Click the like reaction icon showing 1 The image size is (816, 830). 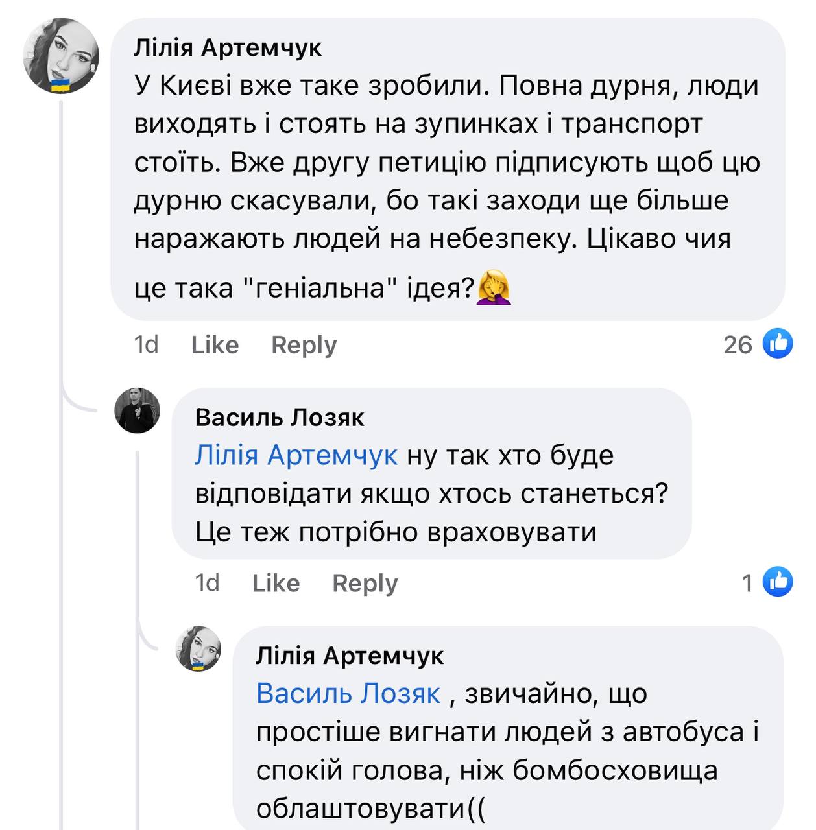(x=777, y=582)
